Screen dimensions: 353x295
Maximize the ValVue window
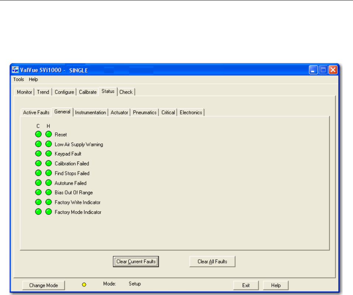point(323,70)
